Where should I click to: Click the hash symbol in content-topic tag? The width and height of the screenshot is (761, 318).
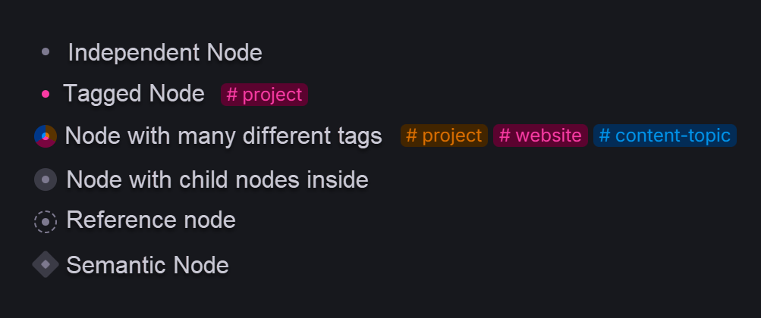[x=604, y=136]
